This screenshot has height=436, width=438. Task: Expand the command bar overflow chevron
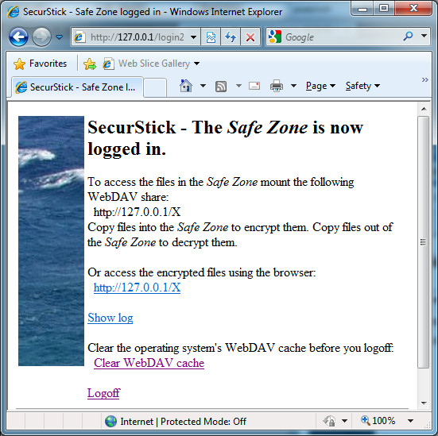tap(424, 80)
